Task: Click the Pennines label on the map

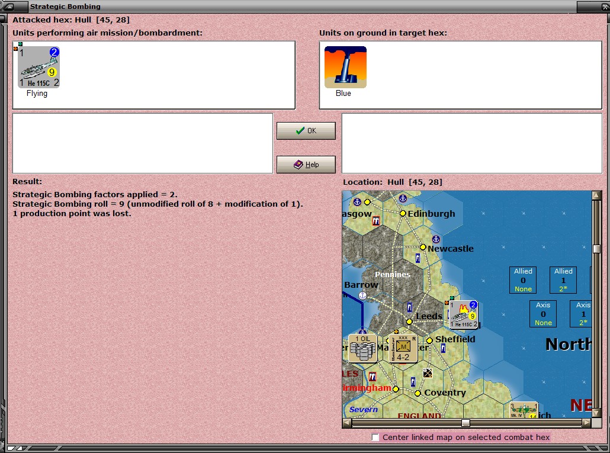Action: coord(393,275)
